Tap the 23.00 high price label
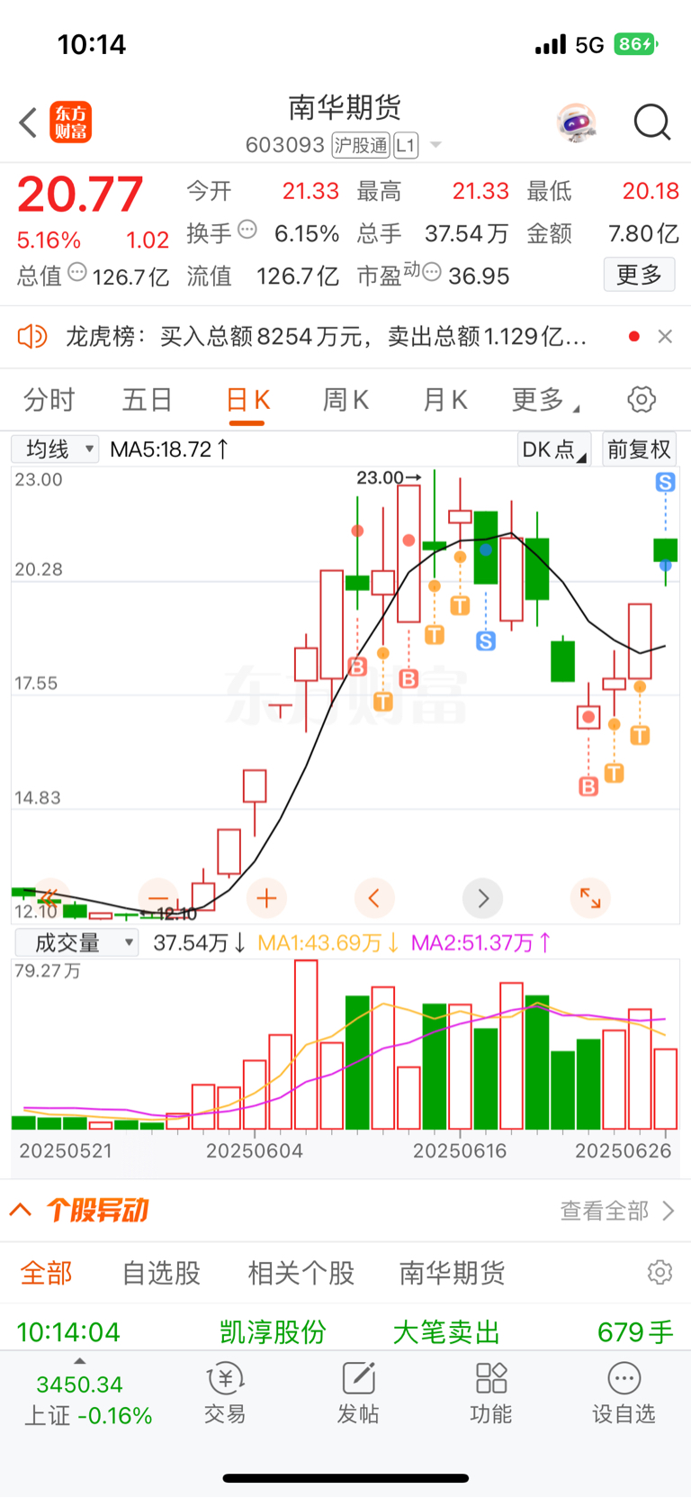This screenshot has width=691, height=1498. (x=389, y=477)
